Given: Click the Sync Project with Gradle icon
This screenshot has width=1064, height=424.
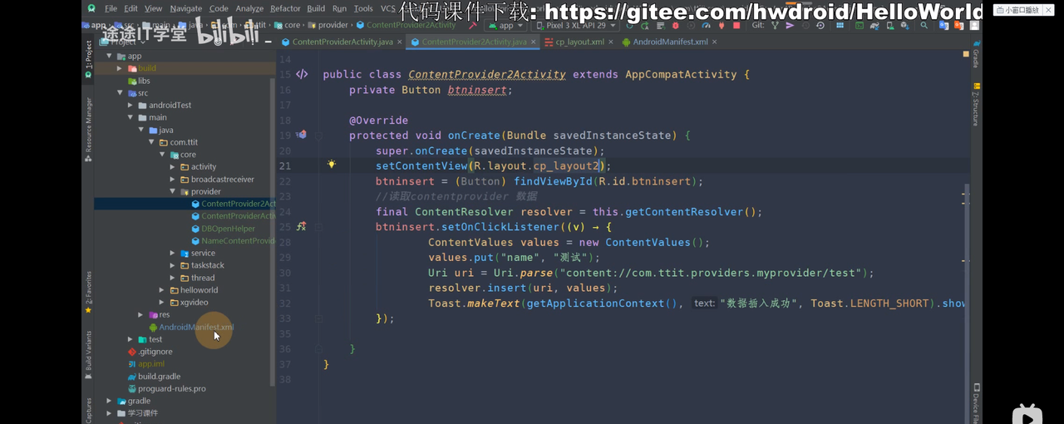Looking at the screenshot, I should [876, 26].
